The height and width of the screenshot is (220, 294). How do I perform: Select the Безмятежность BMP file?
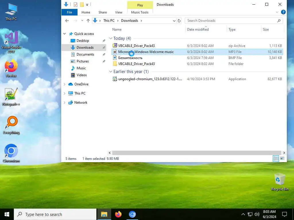click(197, 58)
